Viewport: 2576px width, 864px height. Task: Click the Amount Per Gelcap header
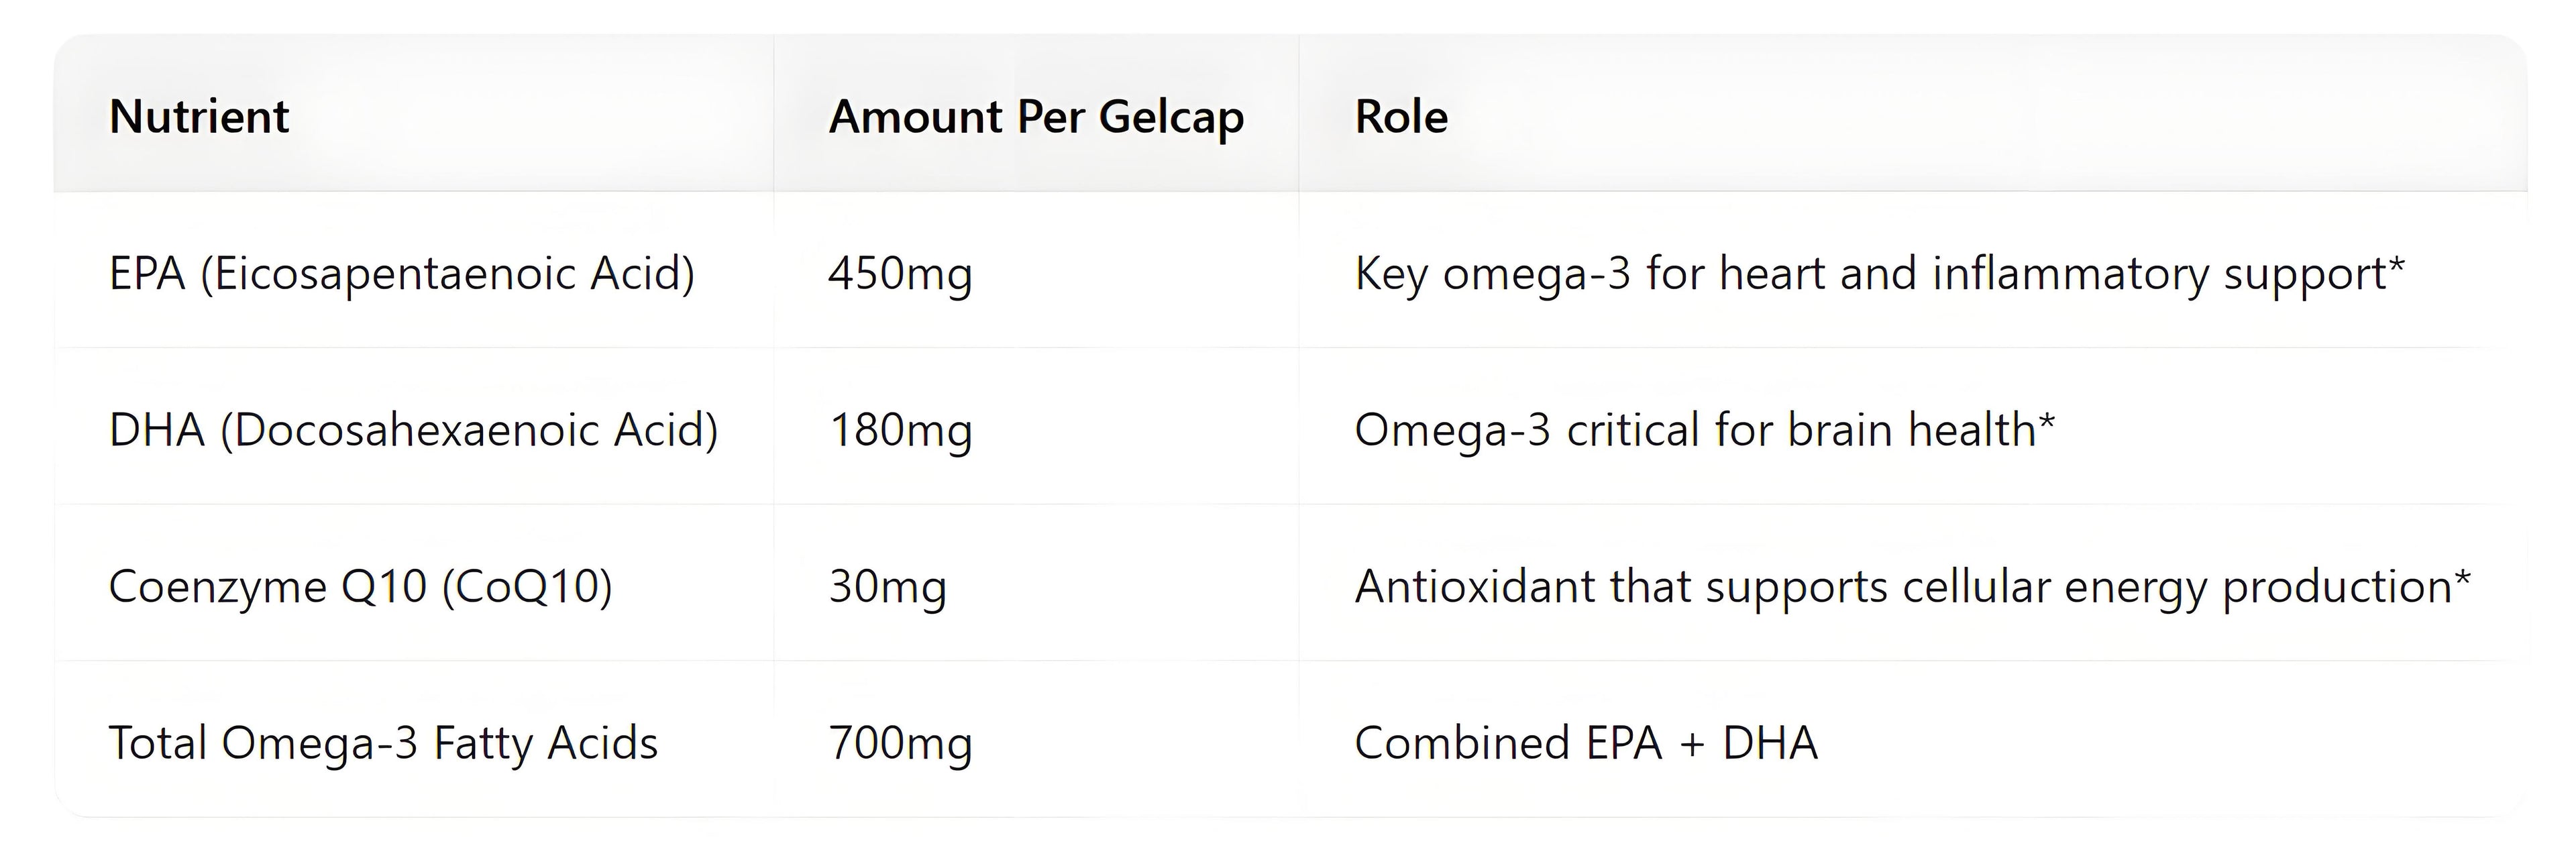click(1036, 117)
